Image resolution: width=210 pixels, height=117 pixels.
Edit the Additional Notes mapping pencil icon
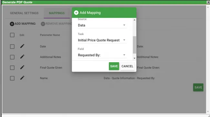pos(22,56)
